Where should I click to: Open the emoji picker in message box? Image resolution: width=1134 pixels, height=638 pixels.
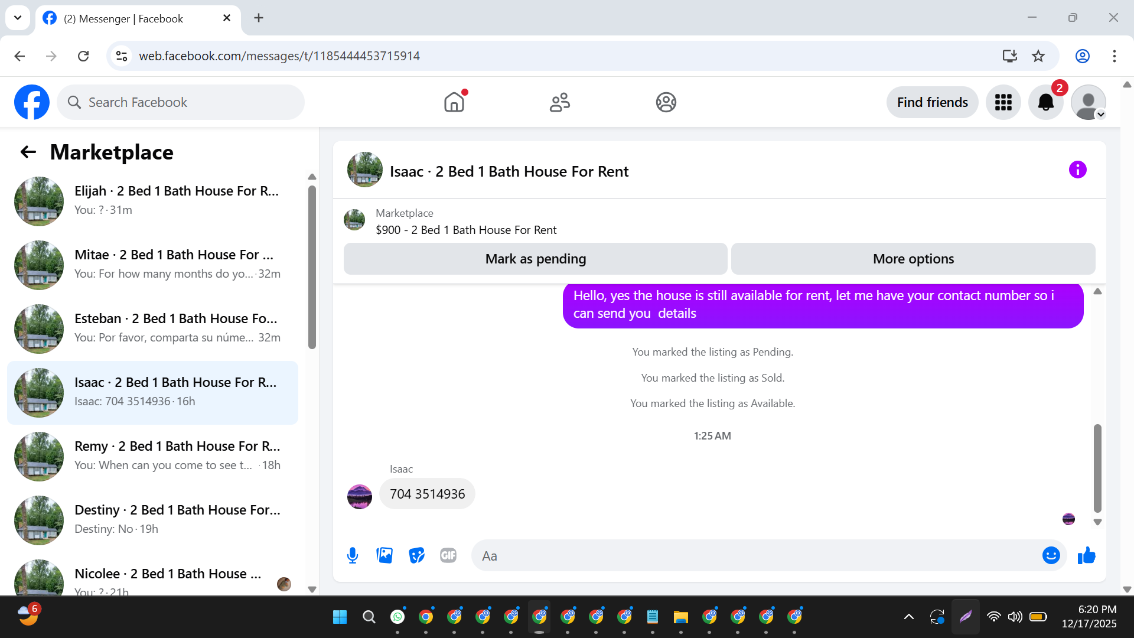pyautogui.click(x=1051, y=556)
